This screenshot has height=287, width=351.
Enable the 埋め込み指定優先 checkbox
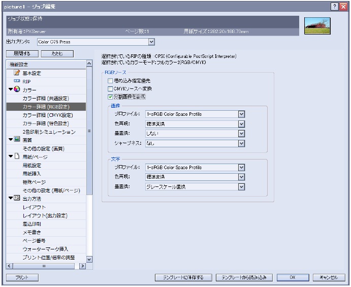(x=111, y=81)
